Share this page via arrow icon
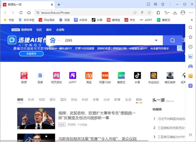196x142 pixels. click(135, 13)
